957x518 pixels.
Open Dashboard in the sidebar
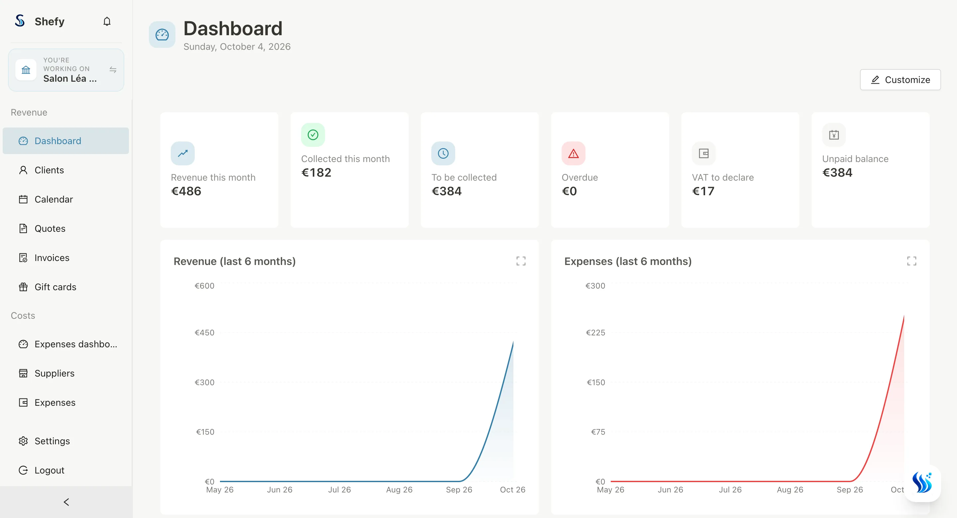(x=66, y=141)
